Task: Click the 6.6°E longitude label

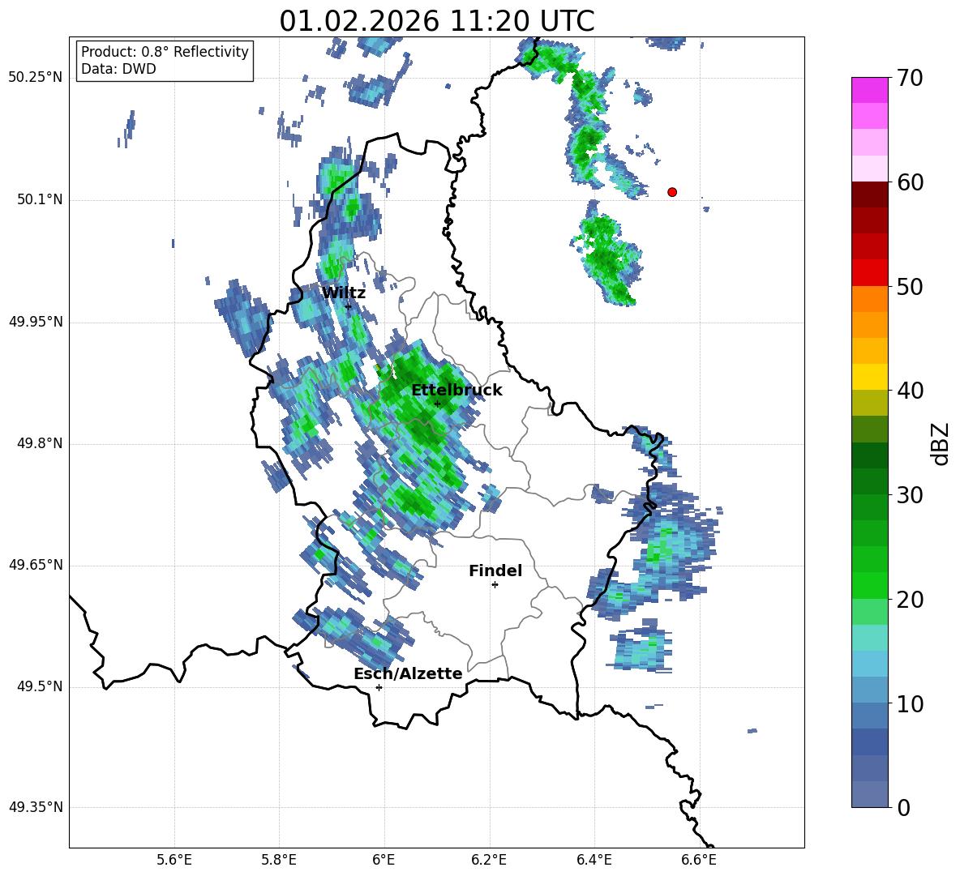Action: tap(699, 860)
